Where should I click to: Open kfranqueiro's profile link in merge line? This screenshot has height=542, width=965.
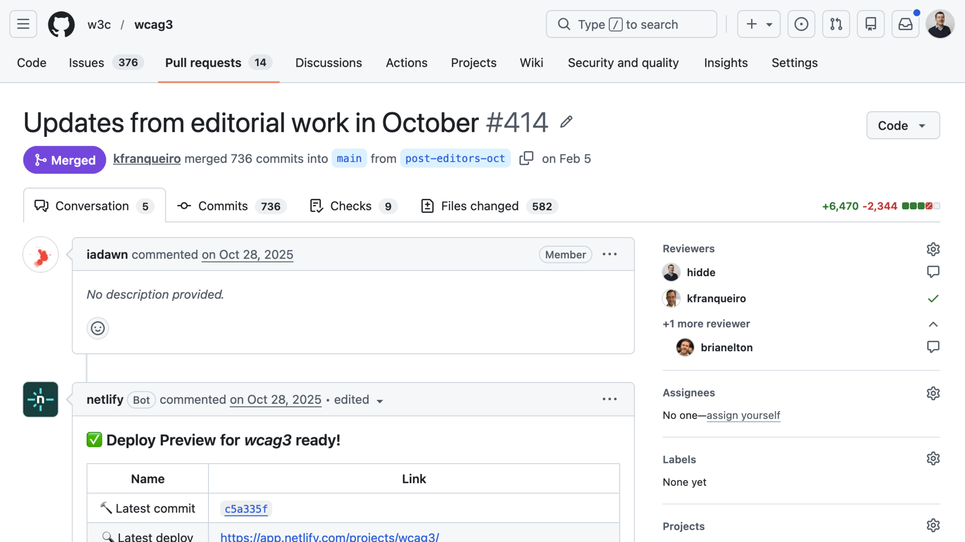tap(147, 159)
